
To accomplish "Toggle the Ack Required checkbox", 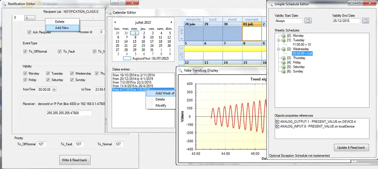I will (x=30, y=32).
